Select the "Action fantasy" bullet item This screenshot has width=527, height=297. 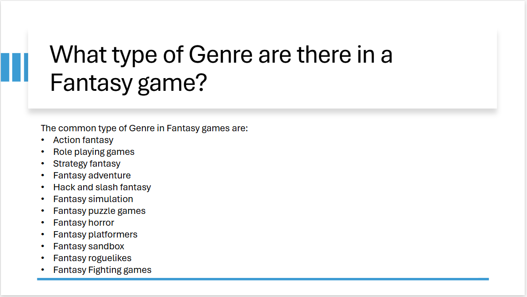[x=83, y=140]
